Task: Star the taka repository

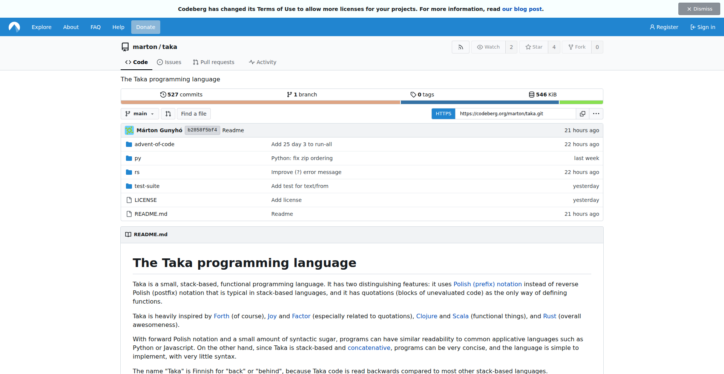Action: [534, 47]
